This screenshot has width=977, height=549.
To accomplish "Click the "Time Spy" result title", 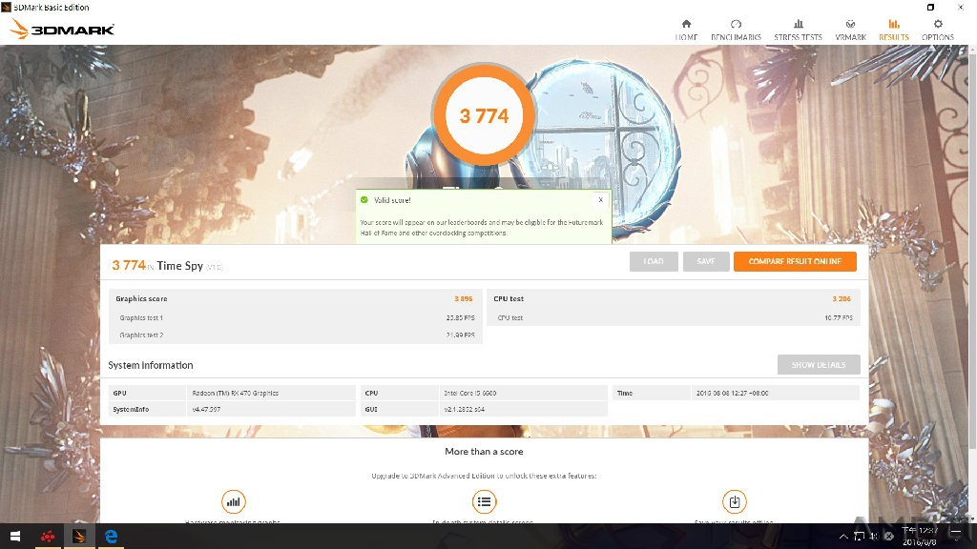I will pos(180,266).
